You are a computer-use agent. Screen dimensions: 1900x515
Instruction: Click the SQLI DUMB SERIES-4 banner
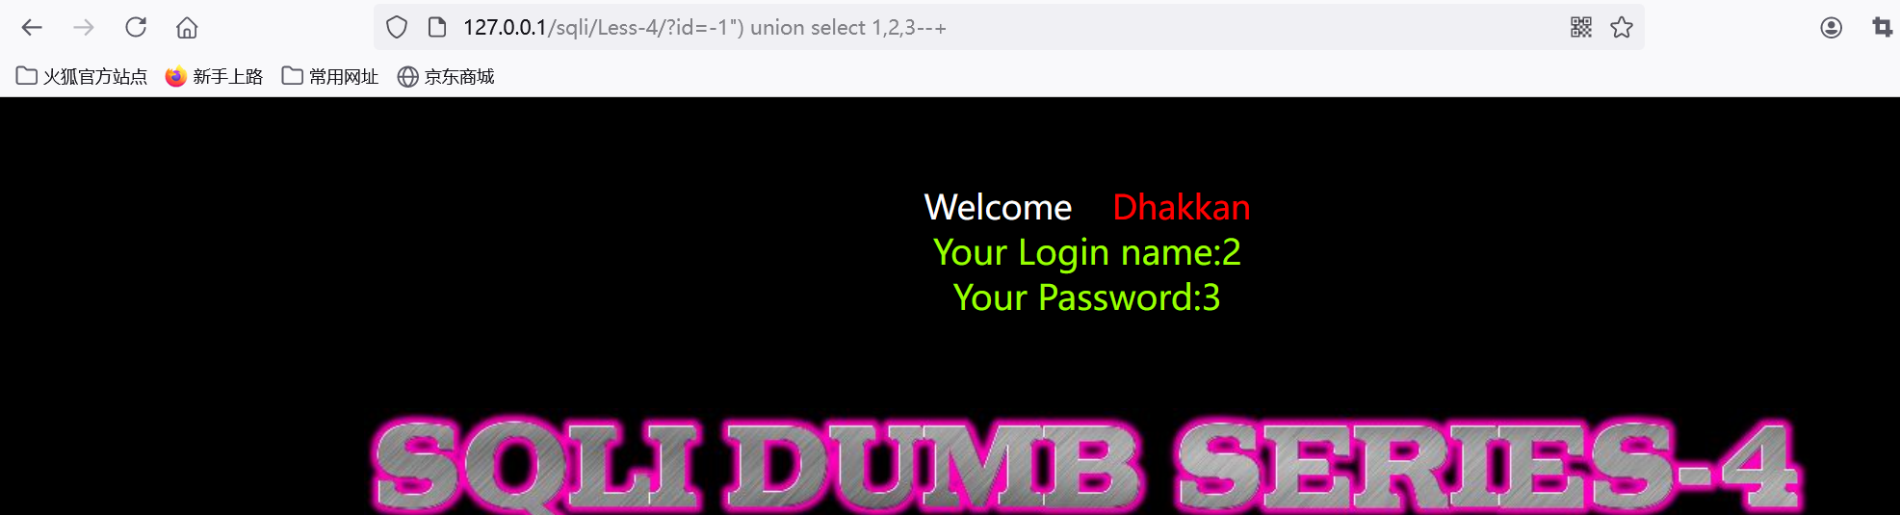1085,465
